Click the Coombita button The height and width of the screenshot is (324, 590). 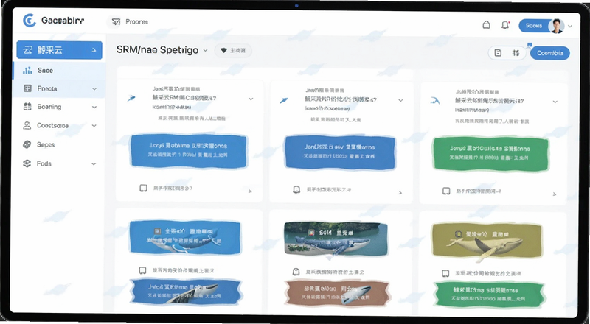(549, 53)
